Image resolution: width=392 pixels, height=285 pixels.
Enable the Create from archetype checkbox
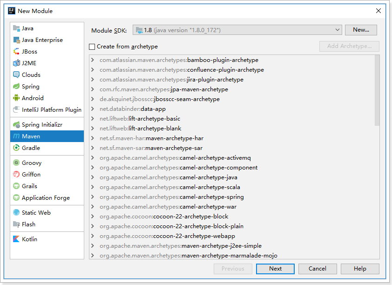[x=92, y=47]
